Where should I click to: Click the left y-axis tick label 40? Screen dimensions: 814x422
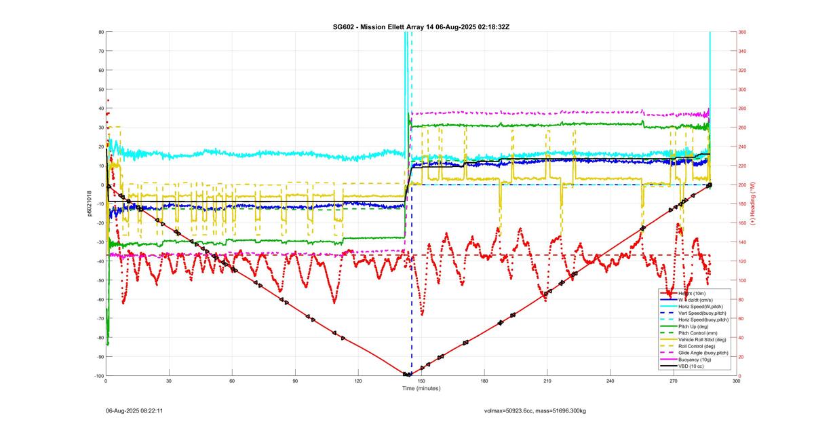[100, 109]
